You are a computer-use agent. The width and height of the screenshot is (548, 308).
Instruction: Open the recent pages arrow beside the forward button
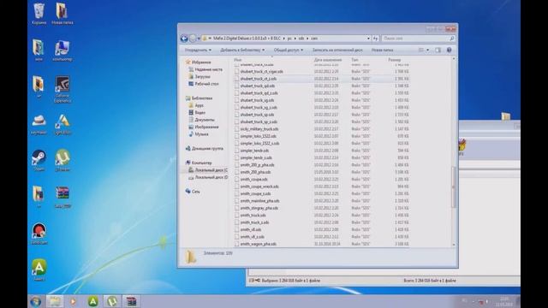coord(199,38)
